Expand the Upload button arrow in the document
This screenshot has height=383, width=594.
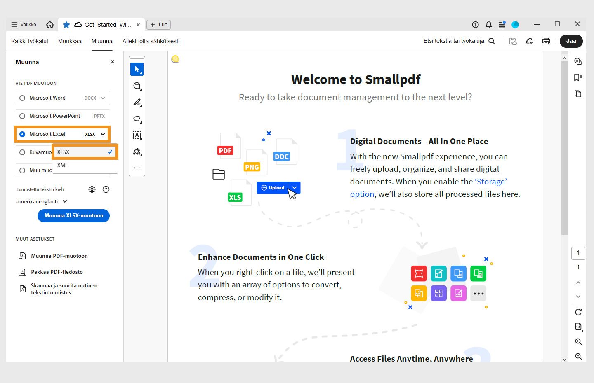295,188
